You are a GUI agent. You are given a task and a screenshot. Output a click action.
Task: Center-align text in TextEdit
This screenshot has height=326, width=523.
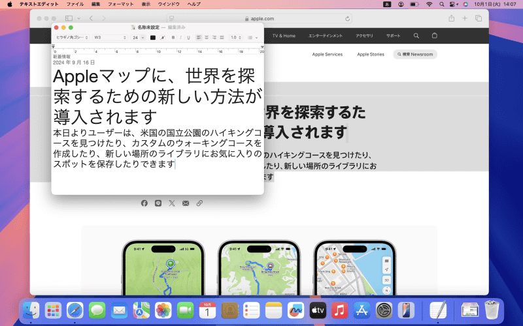tap(207, 38)
